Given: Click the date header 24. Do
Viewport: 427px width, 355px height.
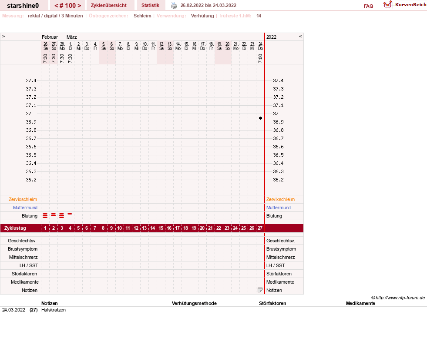Looking at the screenshot, I should point(261,46).
